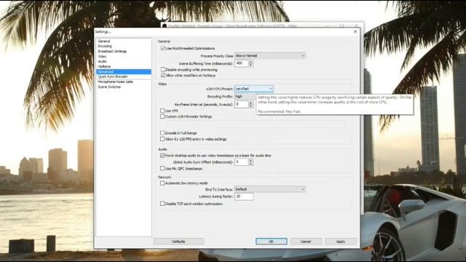Viewport: 466px width, 262px height.
Task: Go to the Video settings category
Action: pos(102,57)
